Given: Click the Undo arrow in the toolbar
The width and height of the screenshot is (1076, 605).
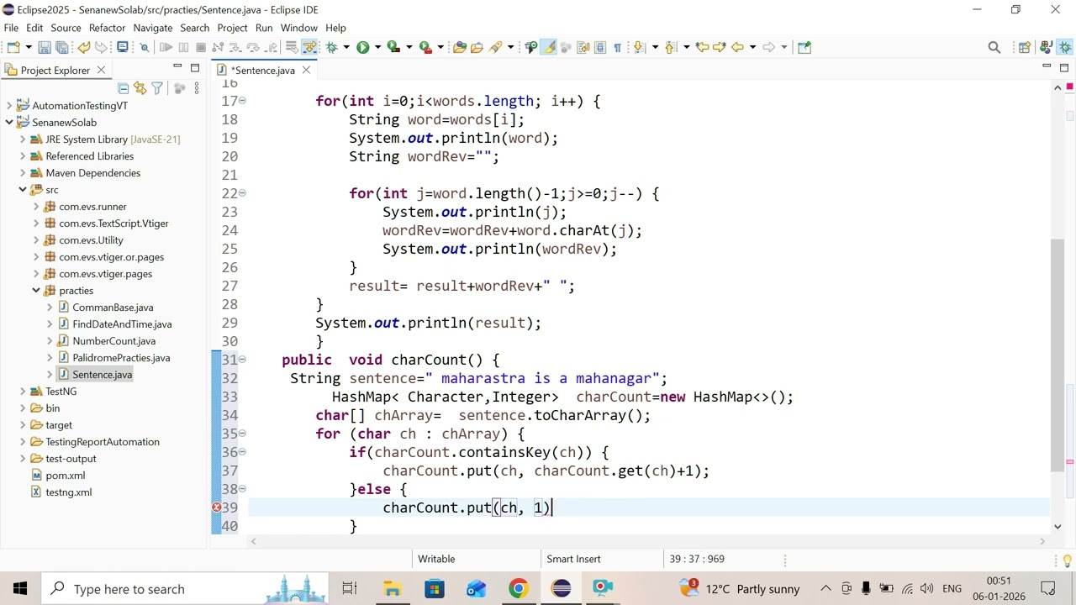Looking at the screenshot, I should (x=83, y=47).
